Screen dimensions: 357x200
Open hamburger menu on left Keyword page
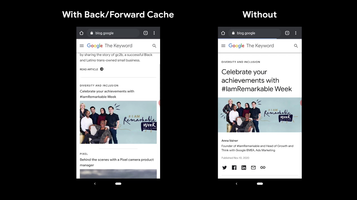coord(82,46)
